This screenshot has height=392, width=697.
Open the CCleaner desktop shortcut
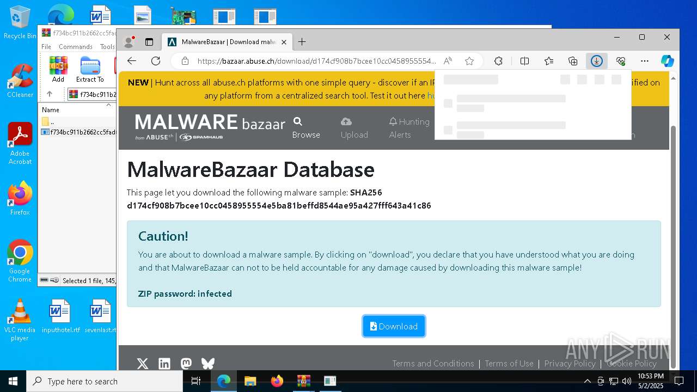tap(20, 81)
